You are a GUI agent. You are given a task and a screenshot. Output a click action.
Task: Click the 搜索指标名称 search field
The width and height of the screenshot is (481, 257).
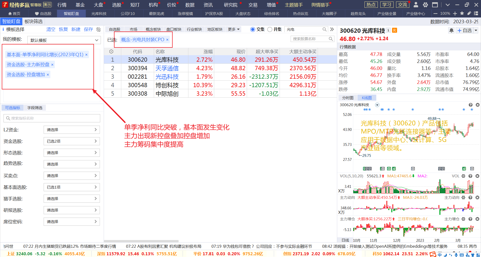pos(52,118)
